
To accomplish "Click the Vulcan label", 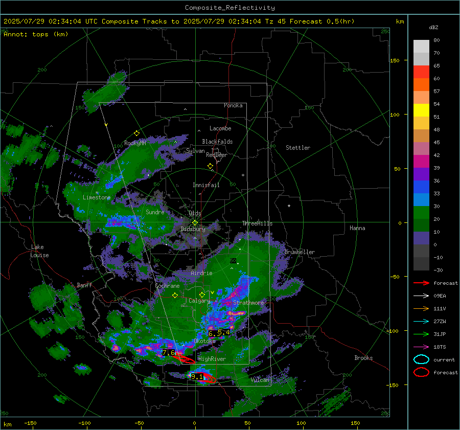I will (260, 380).
